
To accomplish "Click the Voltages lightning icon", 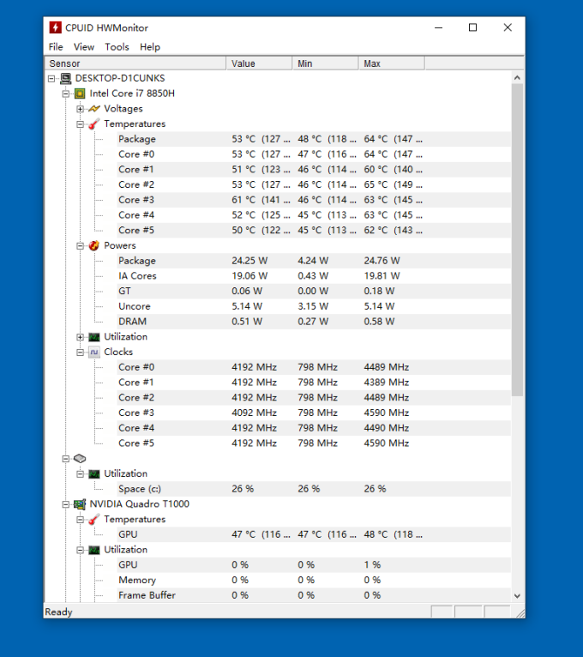I will click(94, 109).
